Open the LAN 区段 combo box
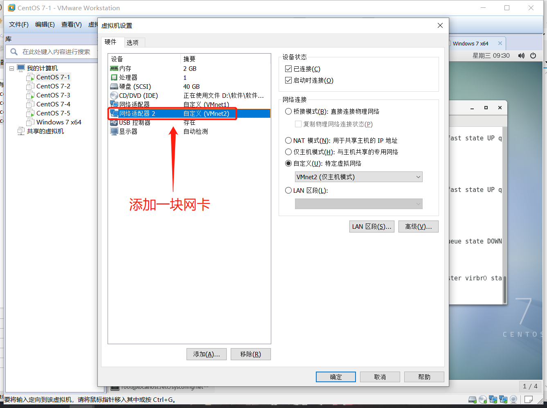Image resolution: width=547 pixels, height=408 pixels. 358,204
